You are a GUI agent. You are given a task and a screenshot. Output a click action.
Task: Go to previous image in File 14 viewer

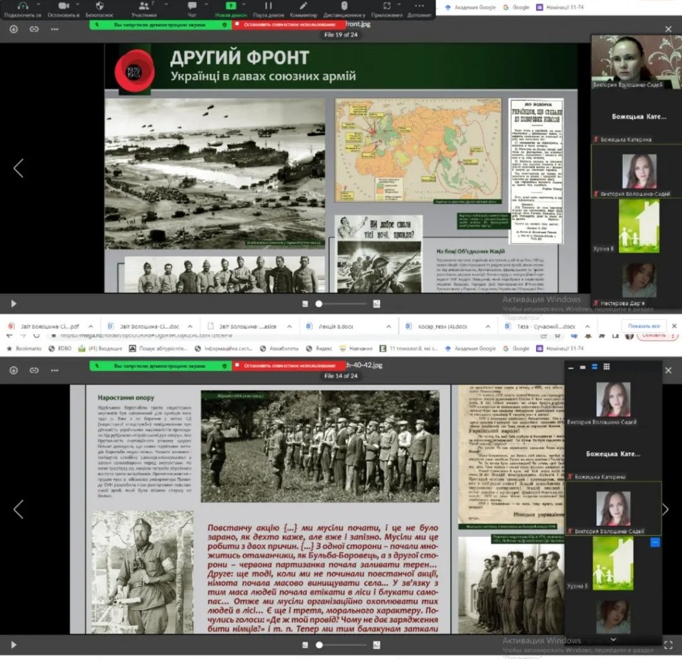pyautogui.click(x=18, y=510)
